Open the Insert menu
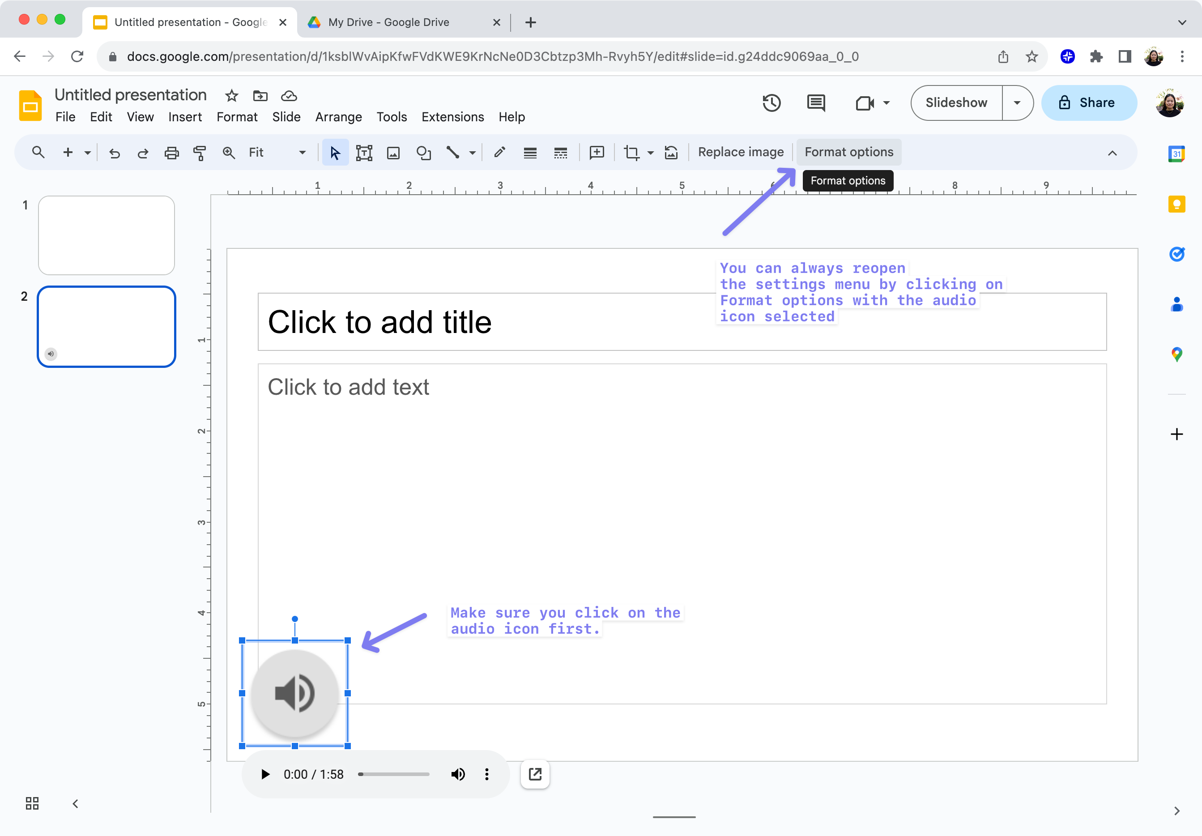The width and height of the screenshot is (1202, 836). coord(185,117)
